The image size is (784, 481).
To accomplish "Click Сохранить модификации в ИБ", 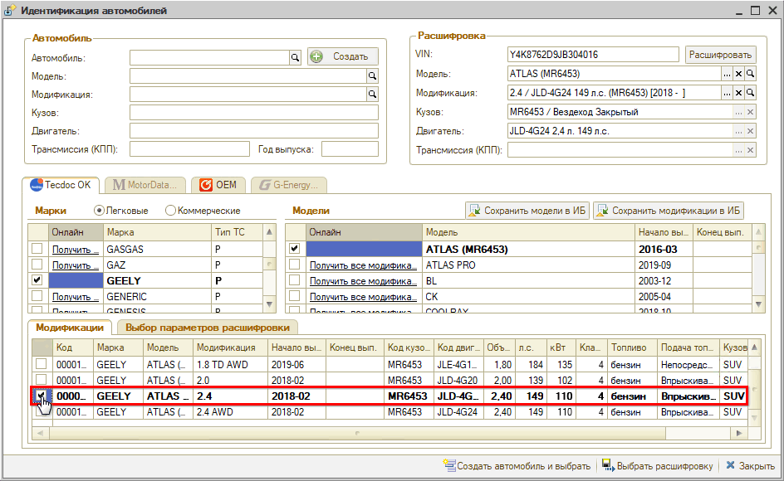I will pos(669,211).
